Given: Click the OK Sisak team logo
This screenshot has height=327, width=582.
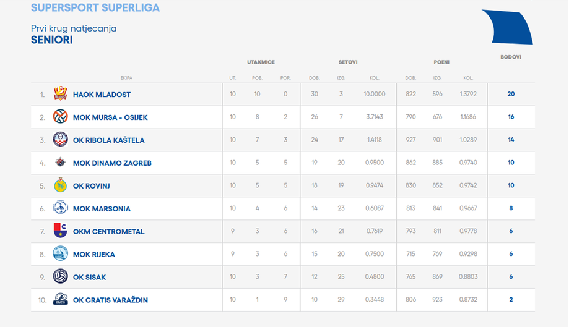Looking at the screenshot, I should (x=60, y=277).
